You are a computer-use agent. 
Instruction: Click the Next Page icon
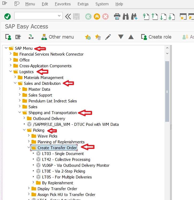(x=163, y=16)
